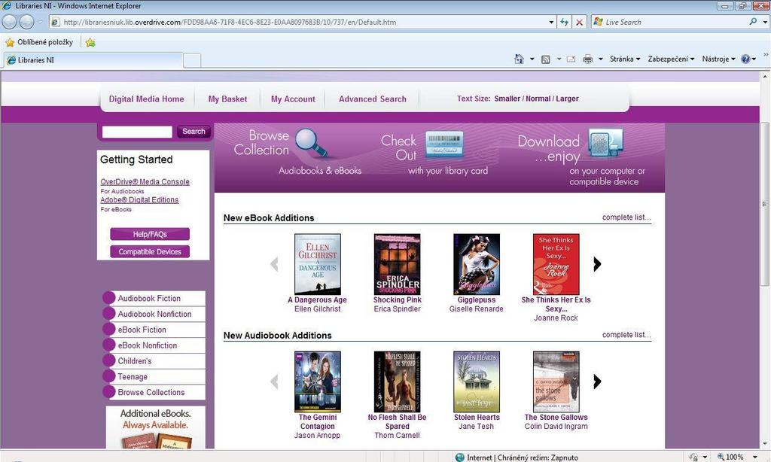771x462 pixels.
Task: Click the RSS feeds icon
Action: pyautogui.click(x=545, y=59)
